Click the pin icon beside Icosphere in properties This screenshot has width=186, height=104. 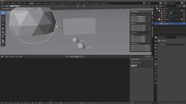[184, 41]
